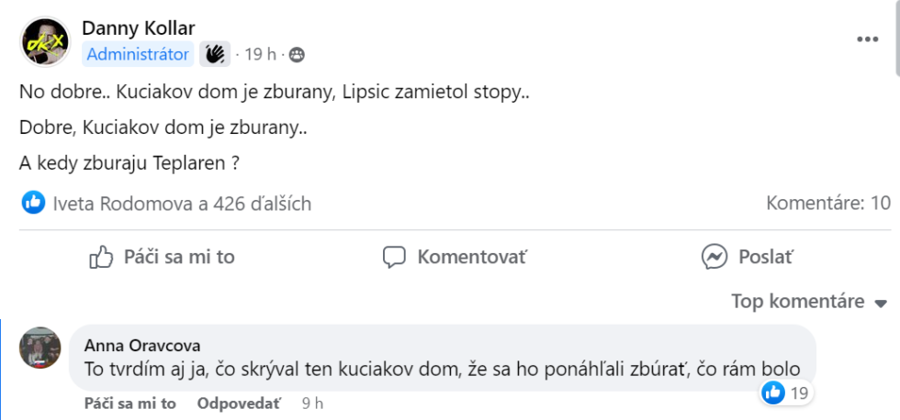Click Danny Kollar's profile picture
The image size is (900, 420).
point(44,42)
